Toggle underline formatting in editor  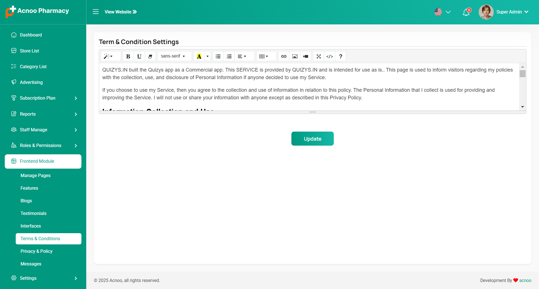pos(139,56)
